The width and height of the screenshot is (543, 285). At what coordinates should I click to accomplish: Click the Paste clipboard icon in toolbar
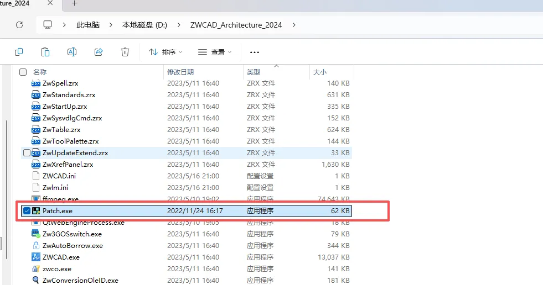45,52
